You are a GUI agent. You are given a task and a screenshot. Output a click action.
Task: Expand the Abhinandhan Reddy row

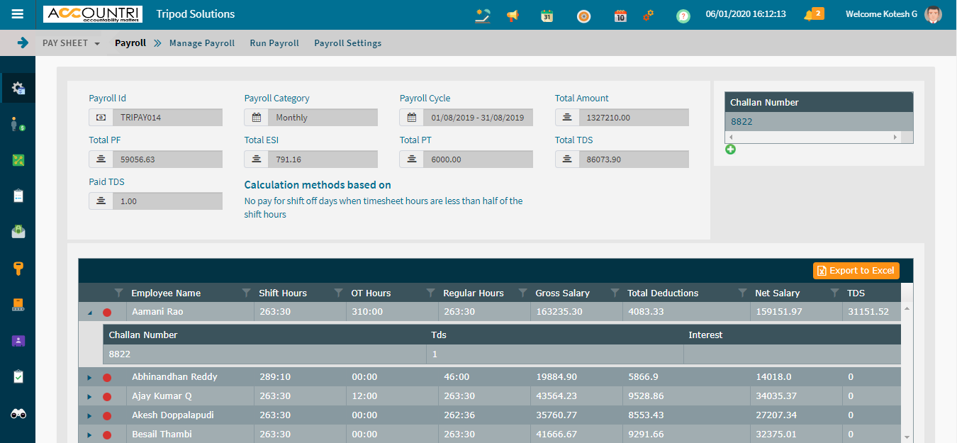coord(89,377)
